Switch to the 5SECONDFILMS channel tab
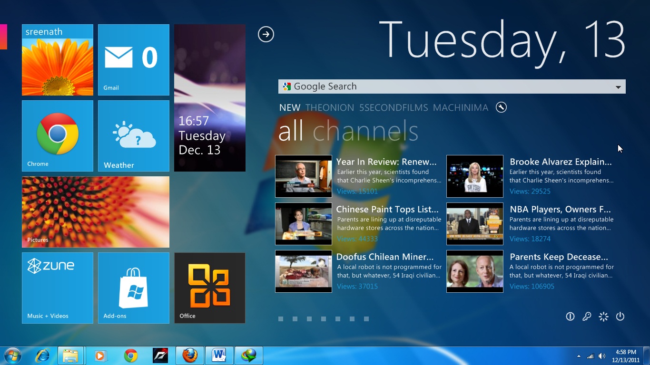This screenshot has height=365, width=650. (394, 108)
